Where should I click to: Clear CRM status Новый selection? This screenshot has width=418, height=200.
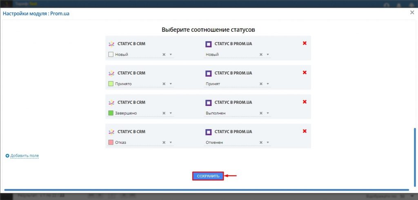164,55
